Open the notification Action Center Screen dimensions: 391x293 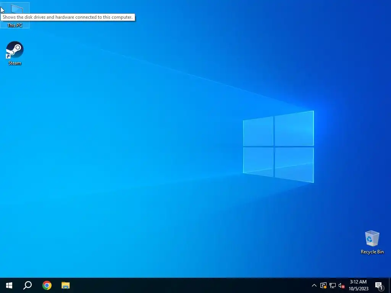click(379, 285)
